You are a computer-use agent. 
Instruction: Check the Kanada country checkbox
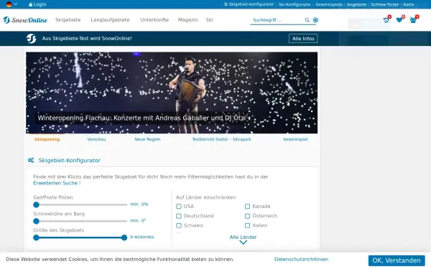tap(247, 206)
